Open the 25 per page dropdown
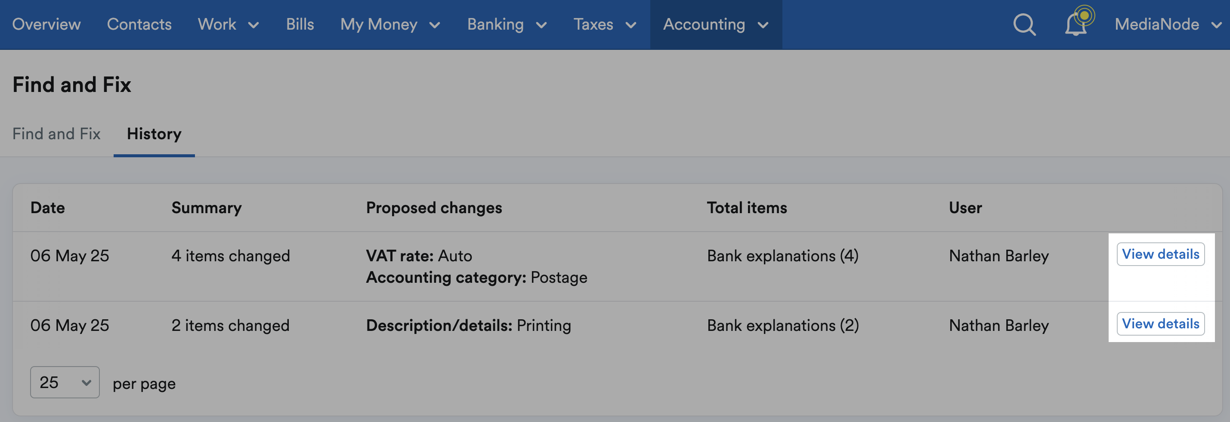 tap(65, 382)
